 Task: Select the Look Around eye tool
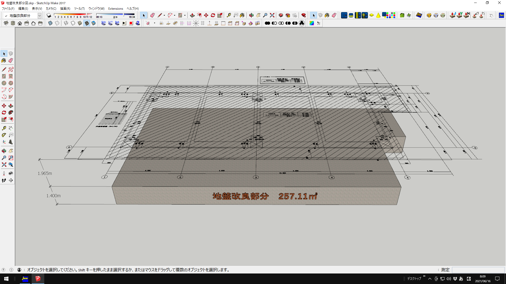(x=11, y=174)
